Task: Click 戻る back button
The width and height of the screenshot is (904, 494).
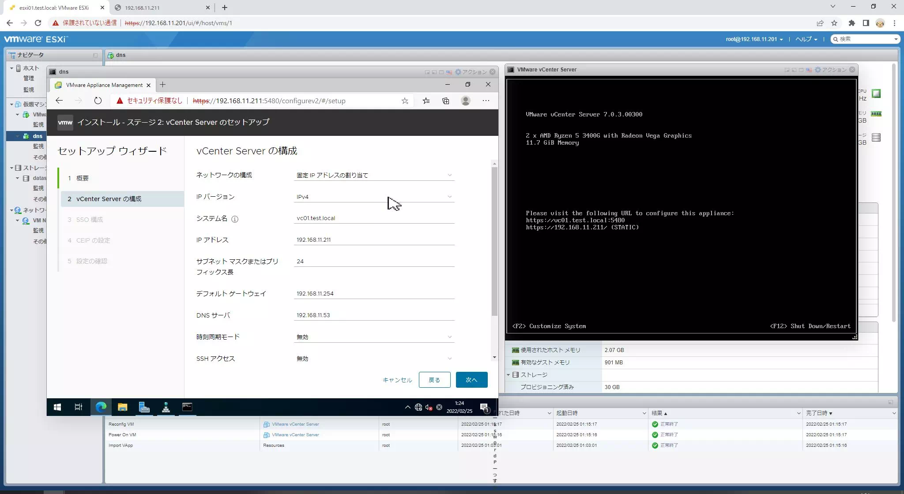Action: 434,380
